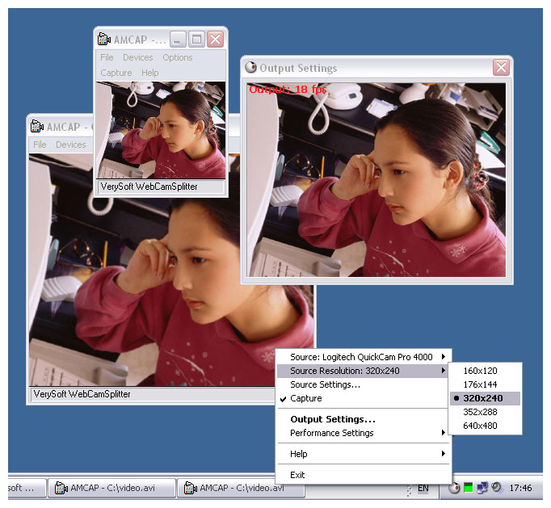Minimize the small AMCAP window

178,40
